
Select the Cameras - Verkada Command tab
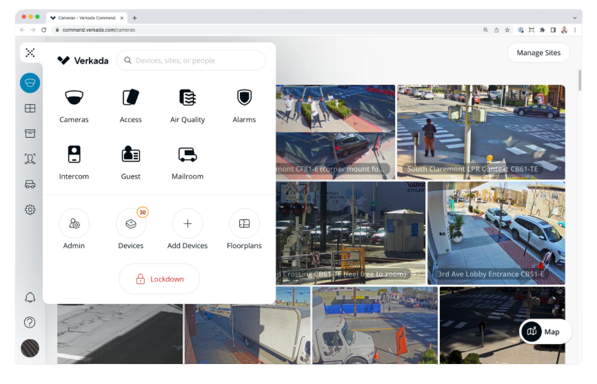(86, 18)
